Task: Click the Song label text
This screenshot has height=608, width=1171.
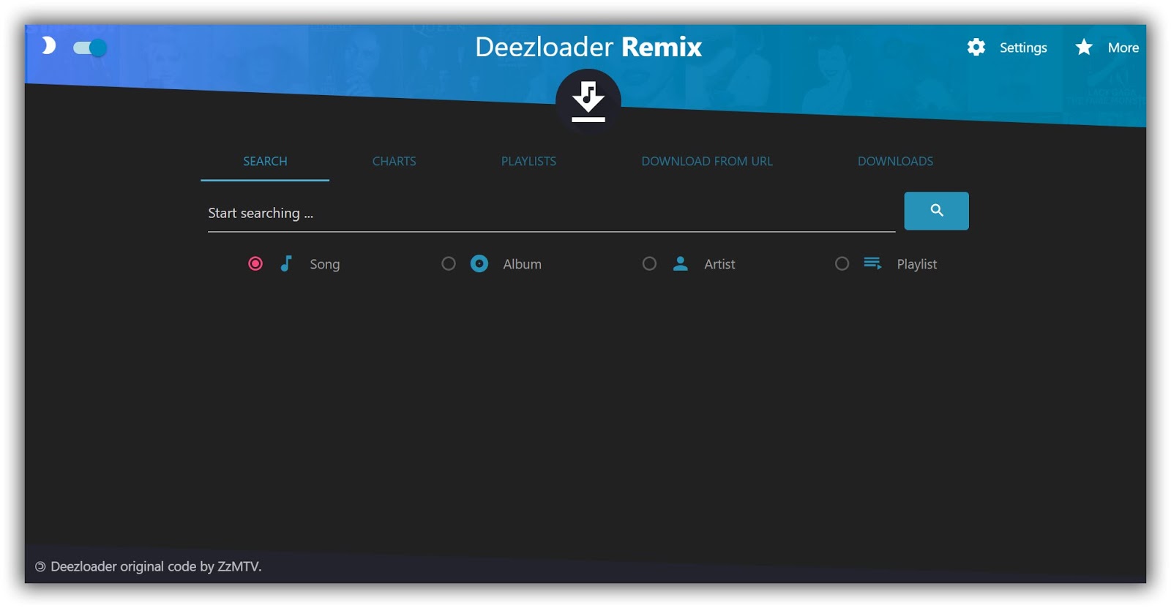Action: (324, 264)
